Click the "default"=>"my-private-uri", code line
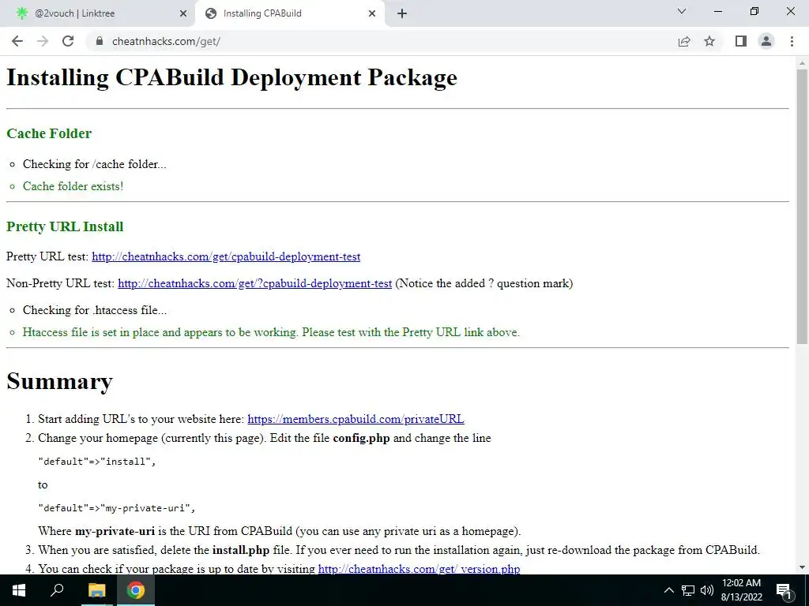The width and height of the screenshot is (809, 606). tap(117, 508)
